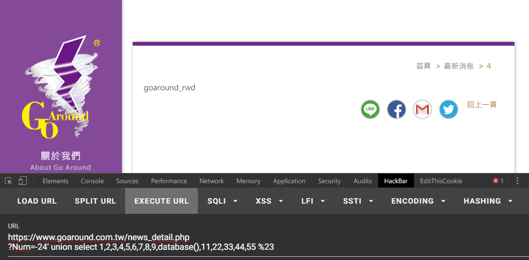Expand the XSS dropdown
529x260 pixels.
(x=269, y=201)
